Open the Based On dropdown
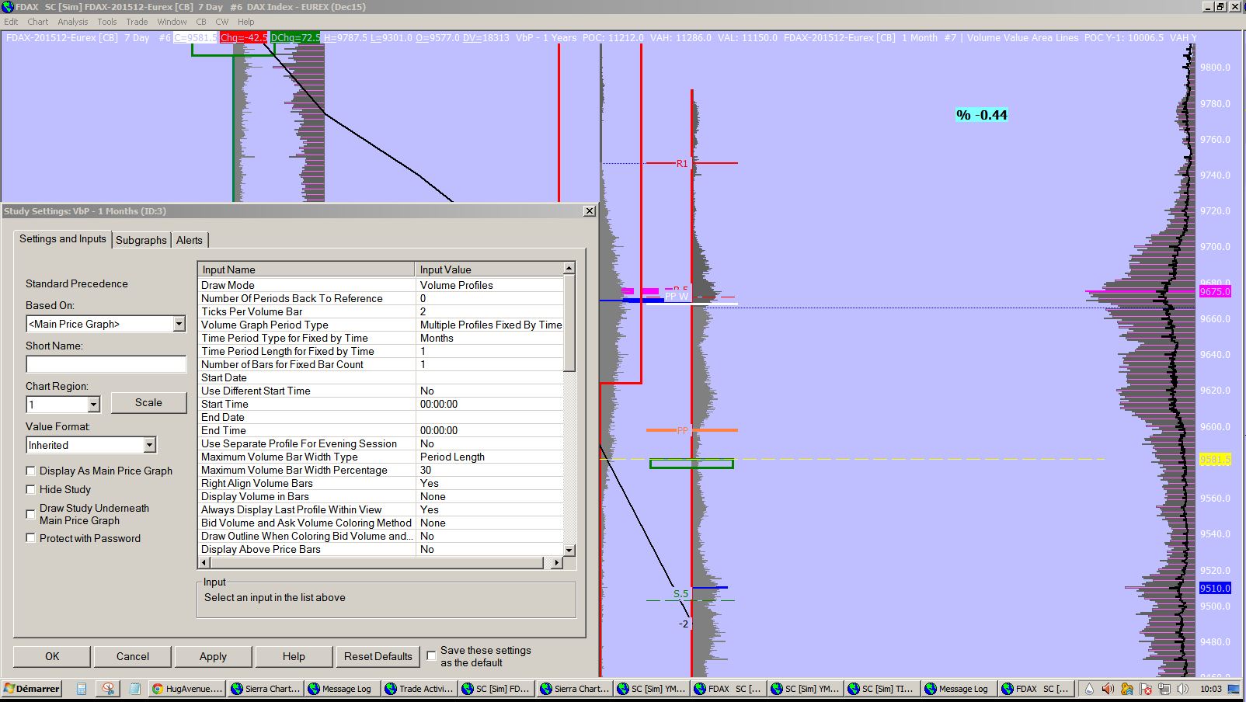Screen dimensions: 1246x702 [179, 324]
